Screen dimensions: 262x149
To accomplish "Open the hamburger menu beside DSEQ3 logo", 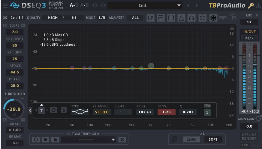I will tap(5, 5).
